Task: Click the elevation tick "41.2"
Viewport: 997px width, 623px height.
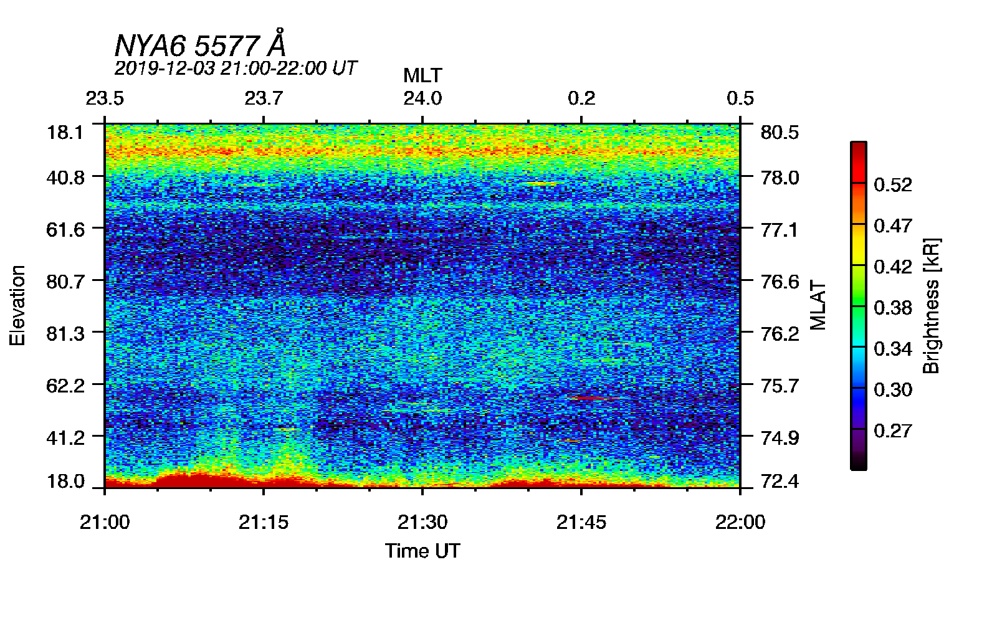Action: pos(65,438)
